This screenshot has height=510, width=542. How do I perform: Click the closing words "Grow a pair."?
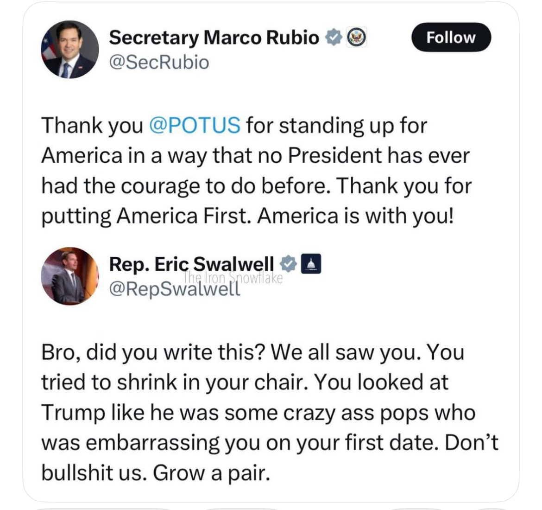pos(211,472)
